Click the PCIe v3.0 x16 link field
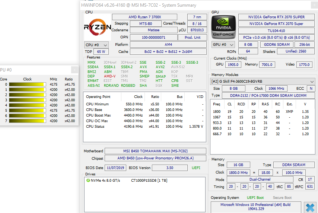 (x=276, y=38)
